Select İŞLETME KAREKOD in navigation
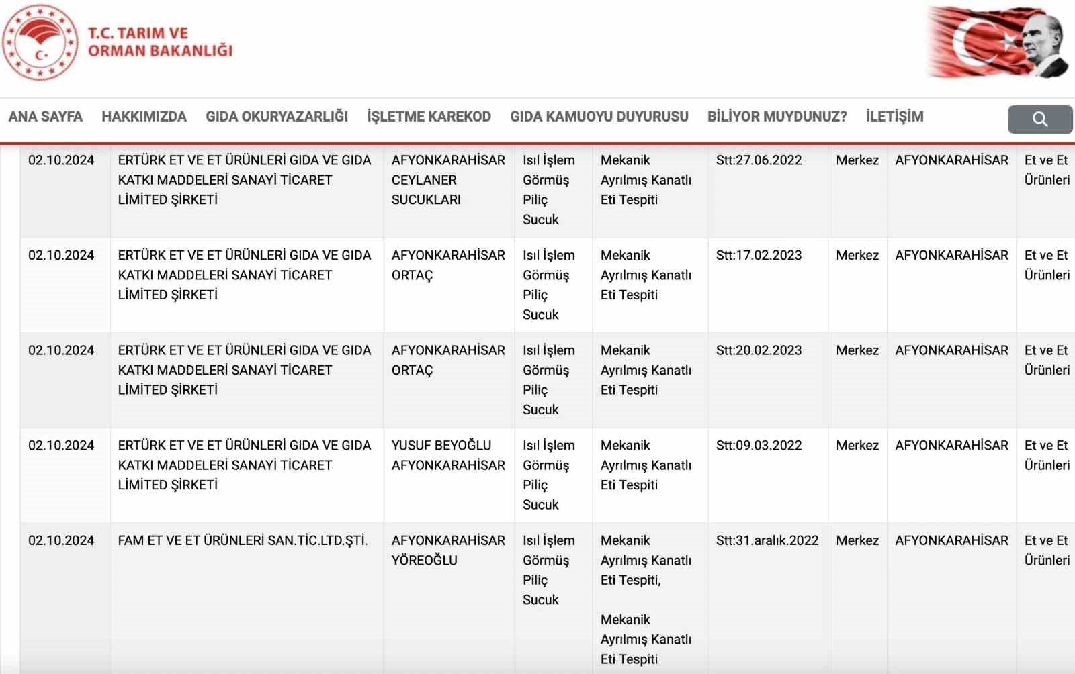1075x674 pixels. click(x=429, y=117)
